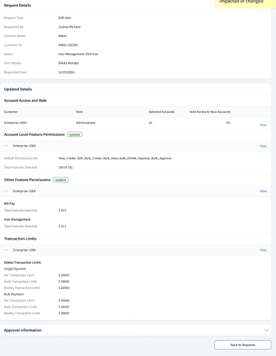Select request type value Edit User
The height and width of the screenshot is (356, 276).
(65, 18)
